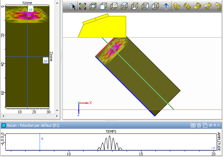The width and height of the screenshot is (223, 157).
Task: Click the last counter-clockwise roll arrow
Action: point(218,6)
